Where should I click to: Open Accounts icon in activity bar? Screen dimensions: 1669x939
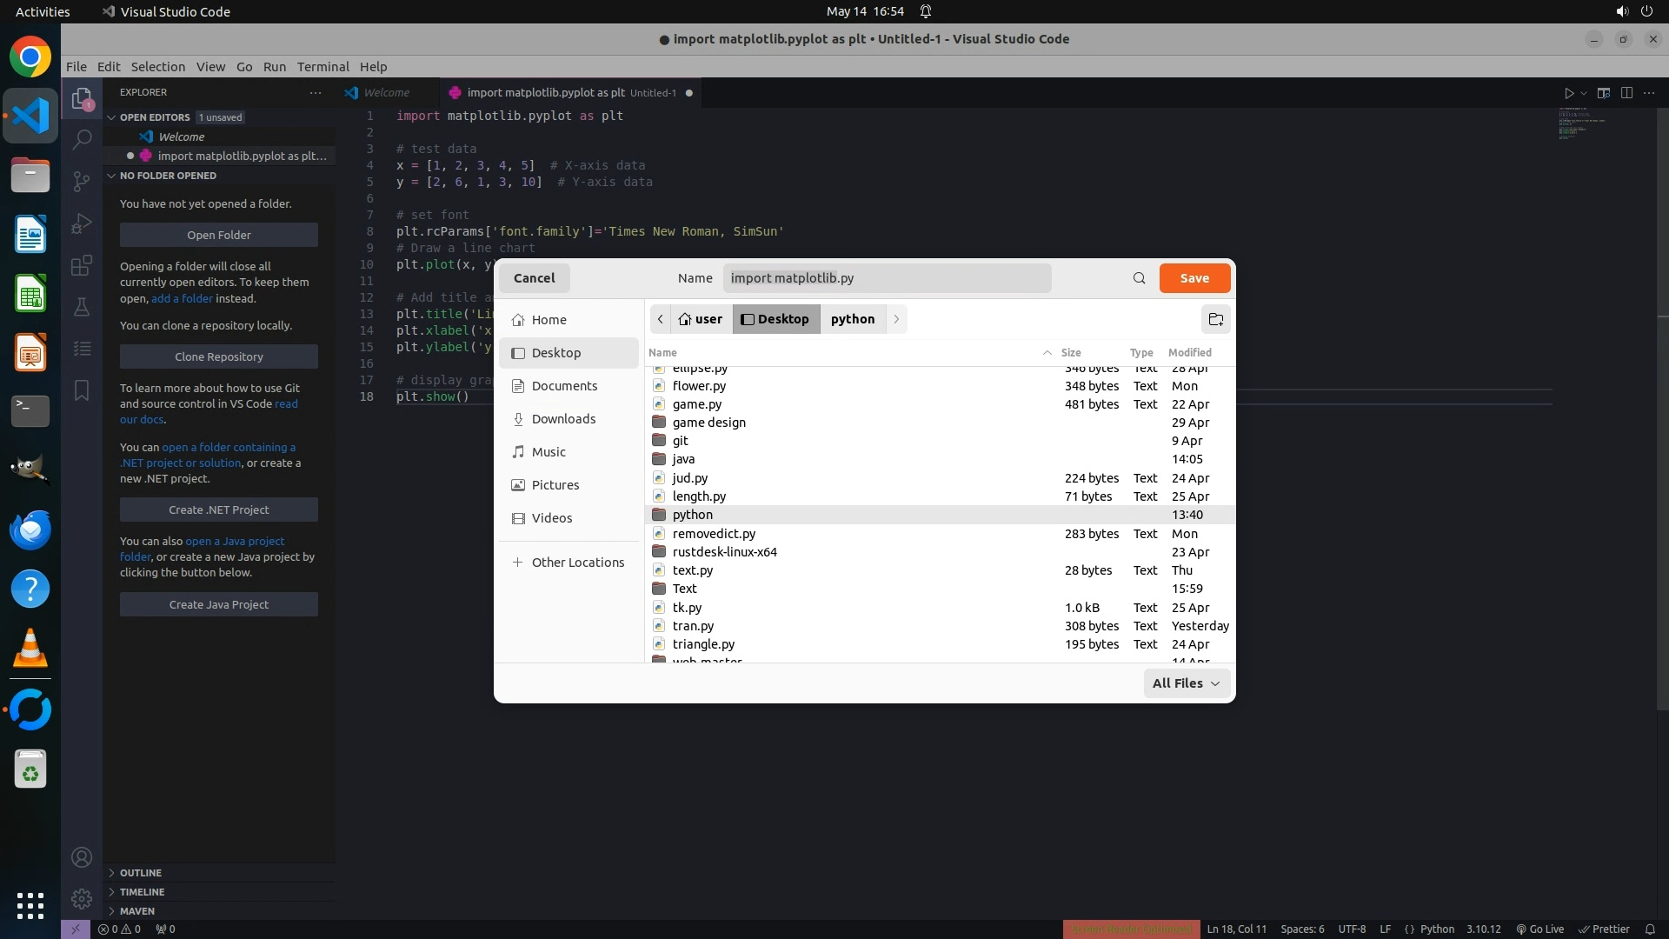tap(82, 857)
